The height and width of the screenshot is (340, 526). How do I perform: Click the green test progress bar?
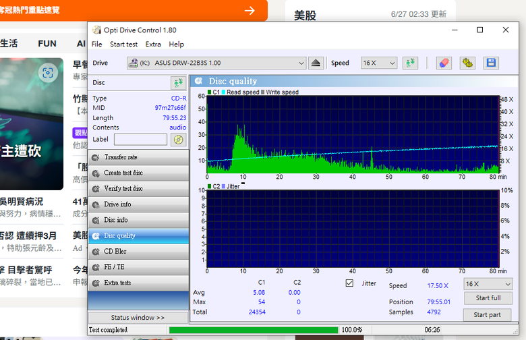coord(254,330)
